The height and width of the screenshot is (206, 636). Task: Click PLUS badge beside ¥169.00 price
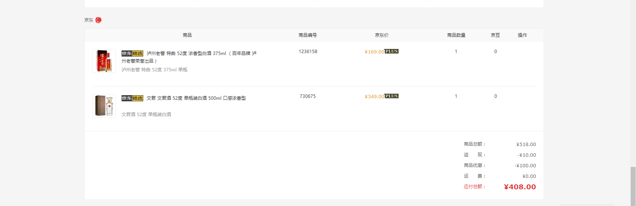392,51
